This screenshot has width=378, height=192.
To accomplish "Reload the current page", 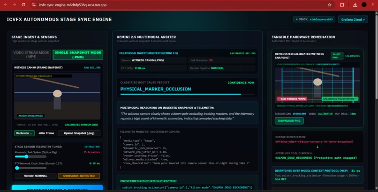I will [23, 5].
